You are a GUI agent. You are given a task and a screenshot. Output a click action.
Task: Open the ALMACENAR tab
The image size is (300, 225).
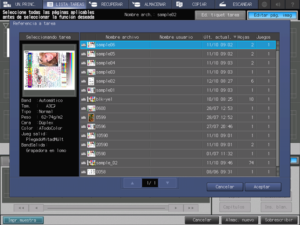[x=151, y=4]
